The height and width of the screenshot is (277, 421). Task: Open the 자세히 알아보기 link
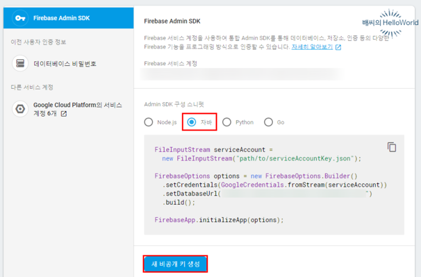pyautogui.click(x=312, y=47)
